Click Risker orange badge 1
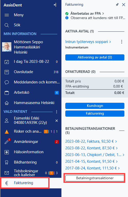The height and width of the screenshot is (197, 128). [46, 132]
